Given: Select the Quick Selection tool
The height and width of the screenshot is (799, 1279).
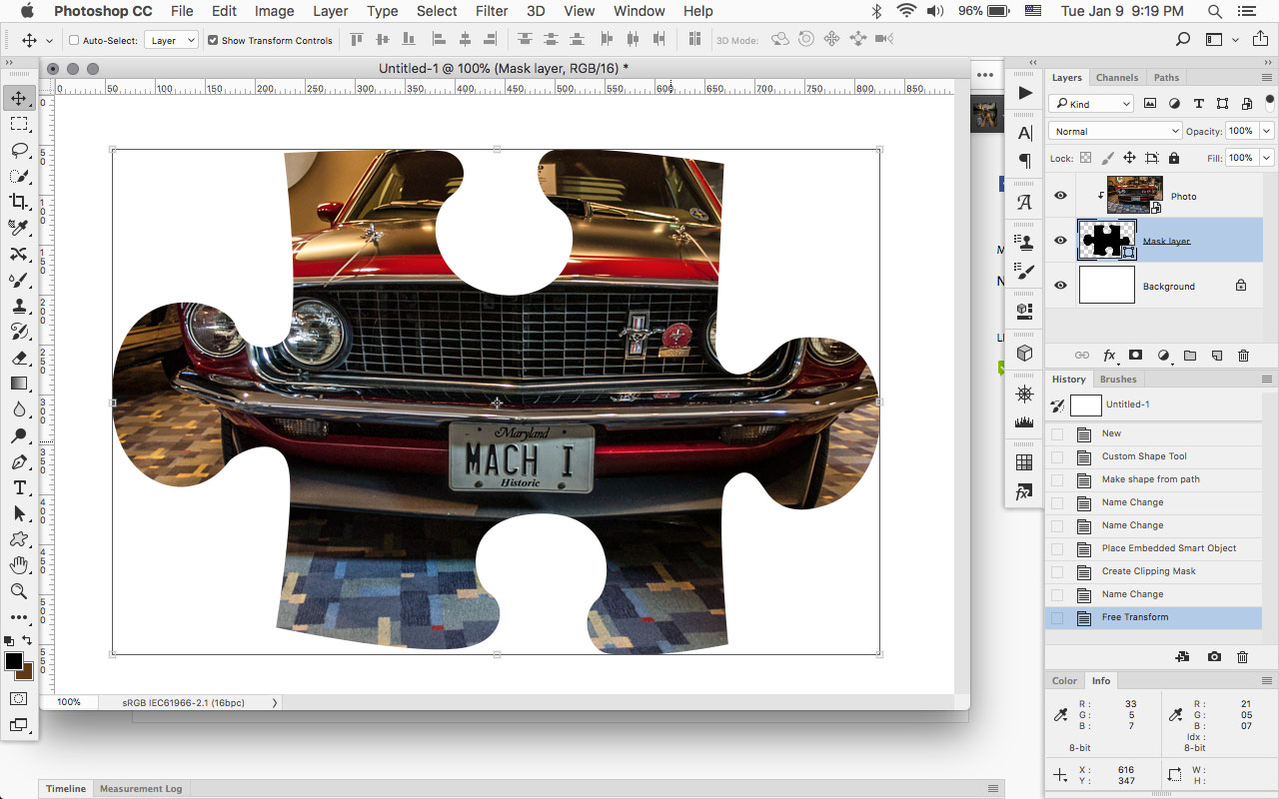Looking at the screenshot, I should pyautogui.click(x=19, y=176).
